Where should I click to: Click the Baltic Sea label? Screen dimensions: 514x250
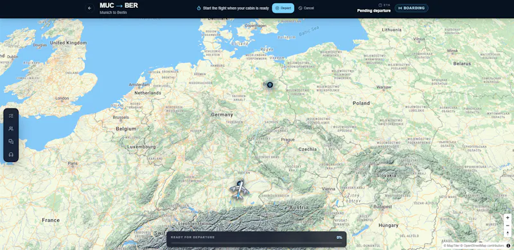click(309, 31)
